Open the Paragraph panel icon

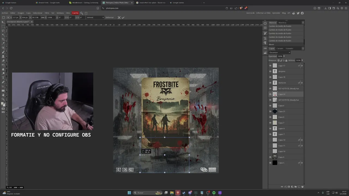[x=265, y=43]
